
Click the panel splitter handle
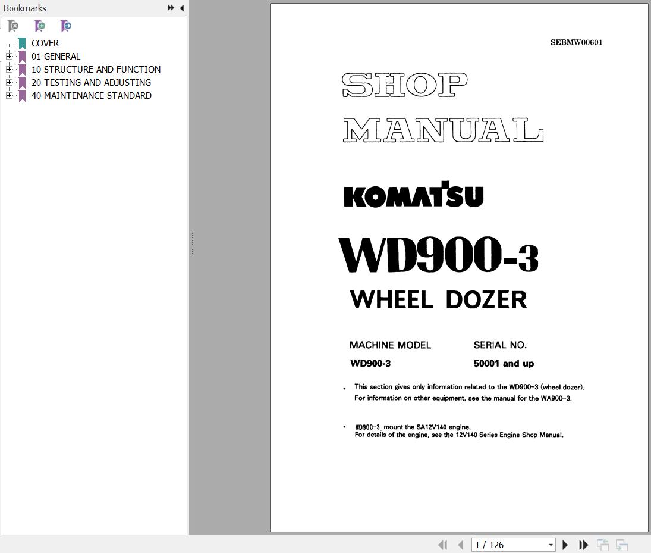[x=191, y=244]
